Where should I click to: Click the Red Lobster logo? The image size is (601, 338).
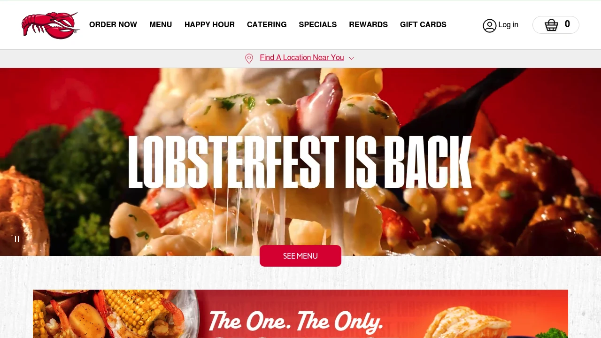tap(51, 25)
